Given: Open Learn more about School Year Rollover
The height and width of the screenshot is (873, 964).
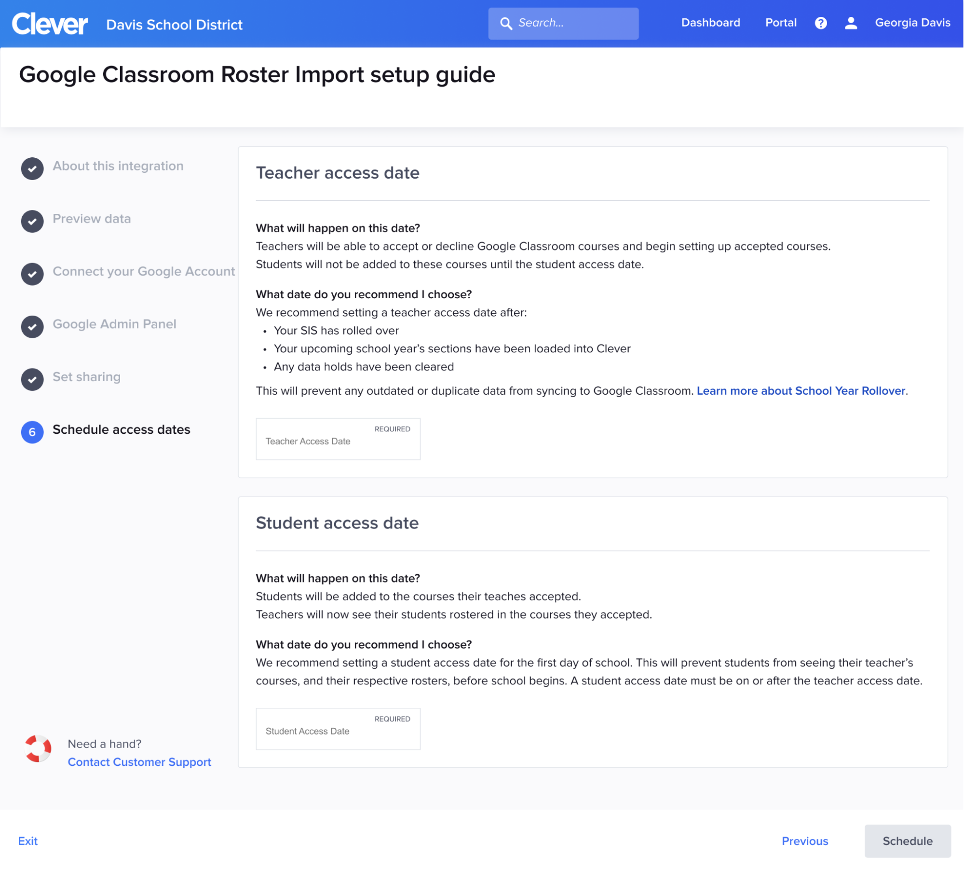Looking at the screenshot, I should point(801,391).
